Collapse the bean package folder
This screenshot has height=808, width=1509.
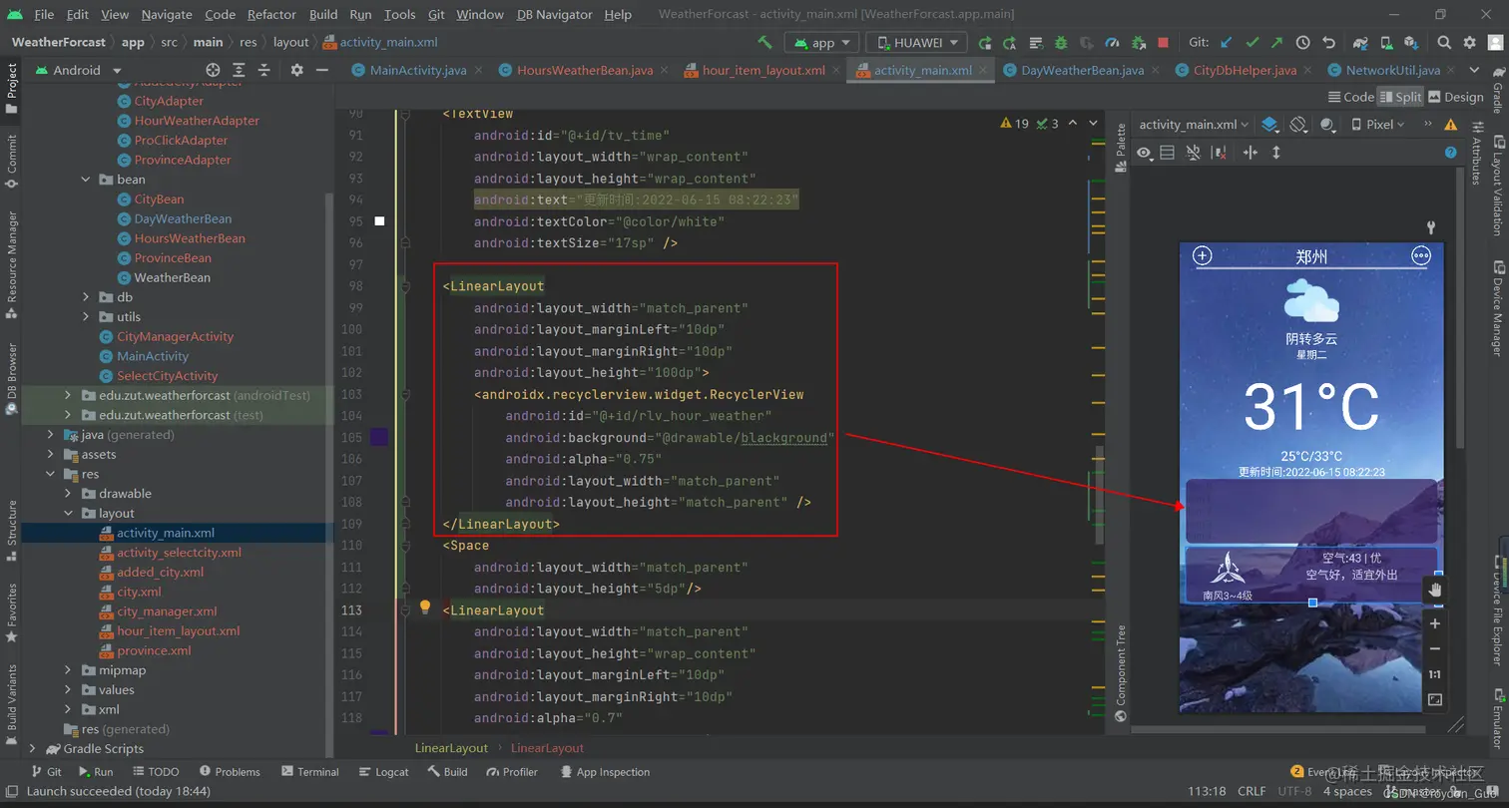coord(87,180)
